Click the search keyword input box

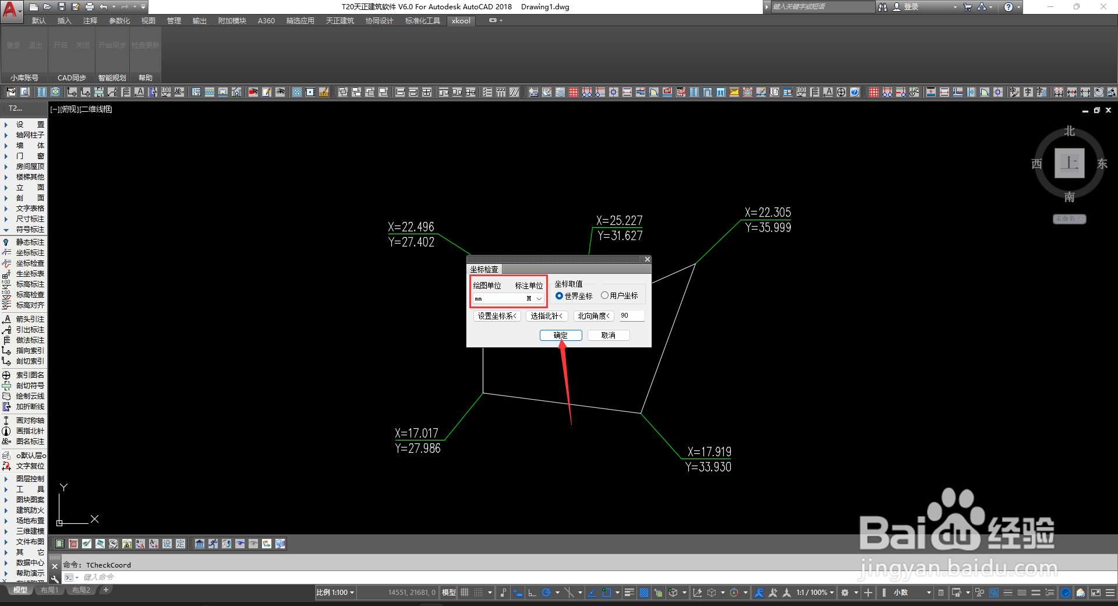tap(822, 7)
